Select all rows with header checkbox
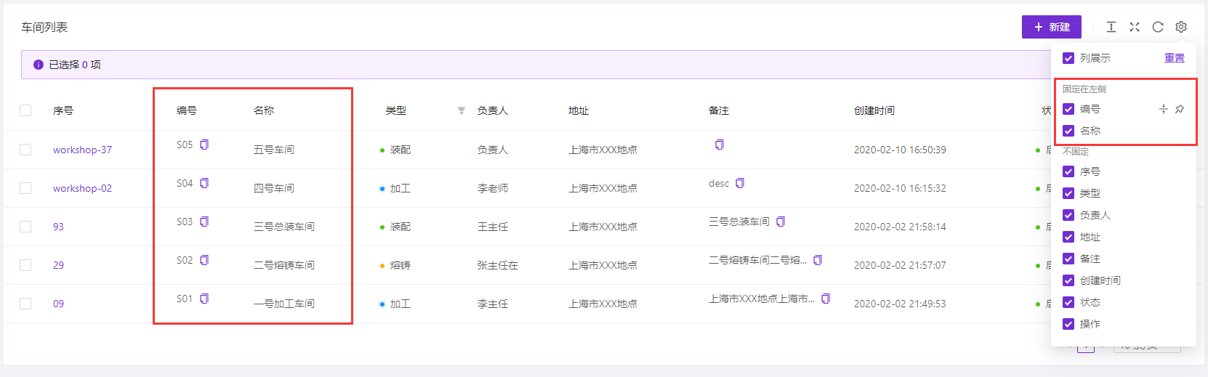 tap(25, 110)
